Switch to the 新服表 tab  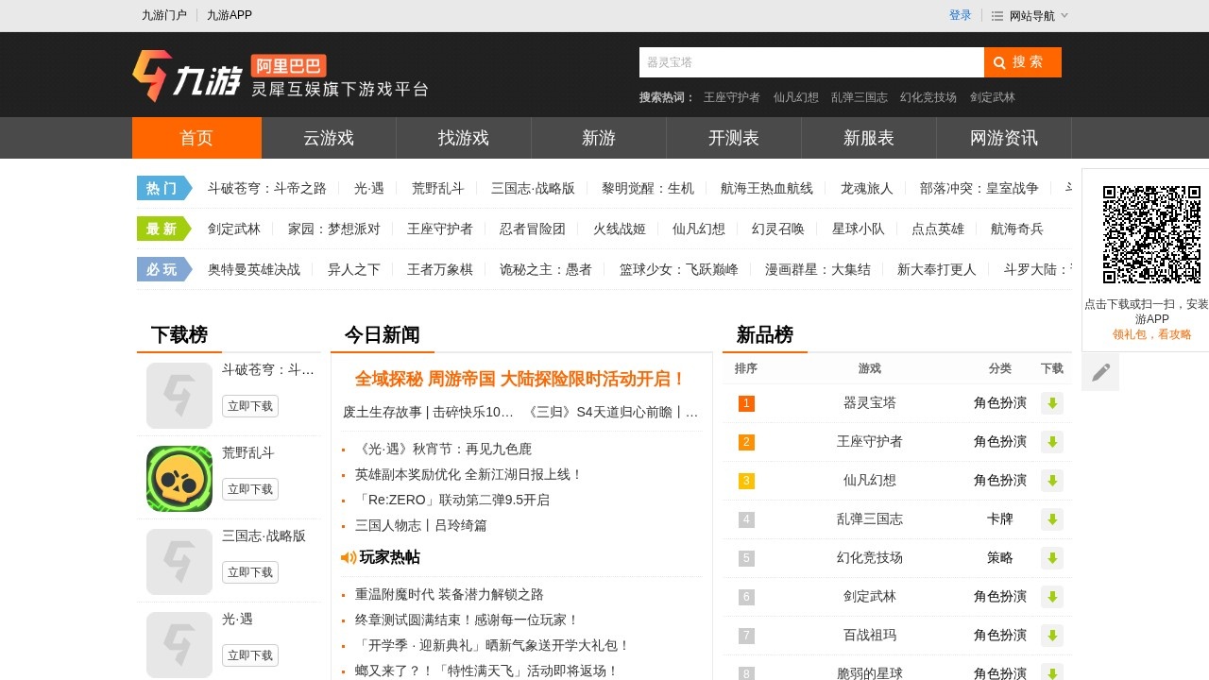coord(869,138)
